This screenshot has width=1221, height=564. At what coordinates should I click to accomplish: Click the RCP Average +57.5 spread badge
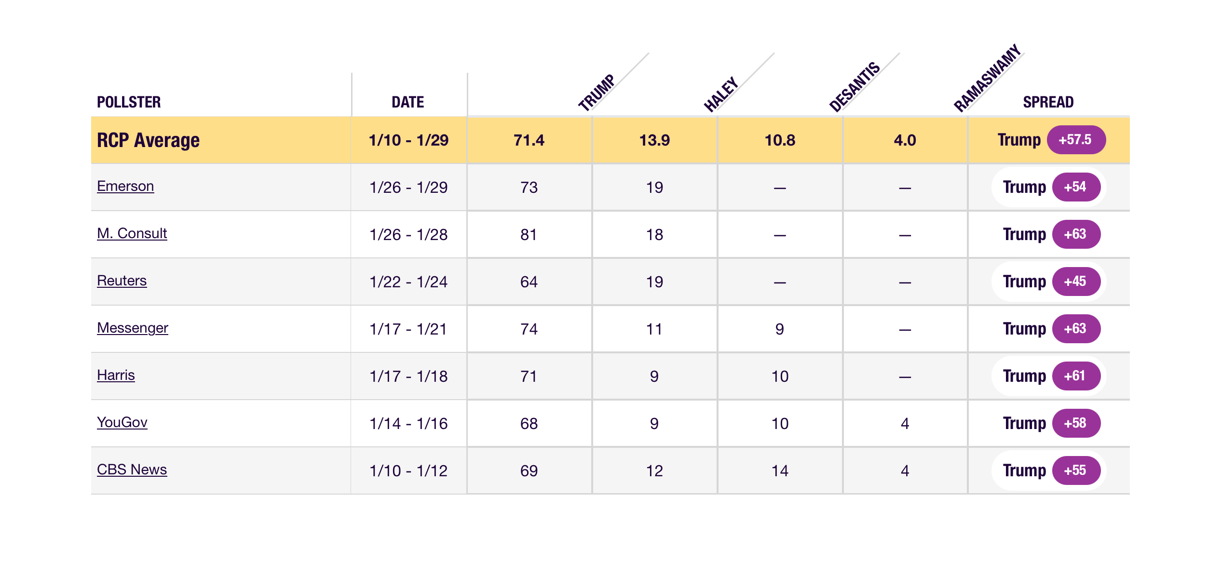click(1076, 140)
